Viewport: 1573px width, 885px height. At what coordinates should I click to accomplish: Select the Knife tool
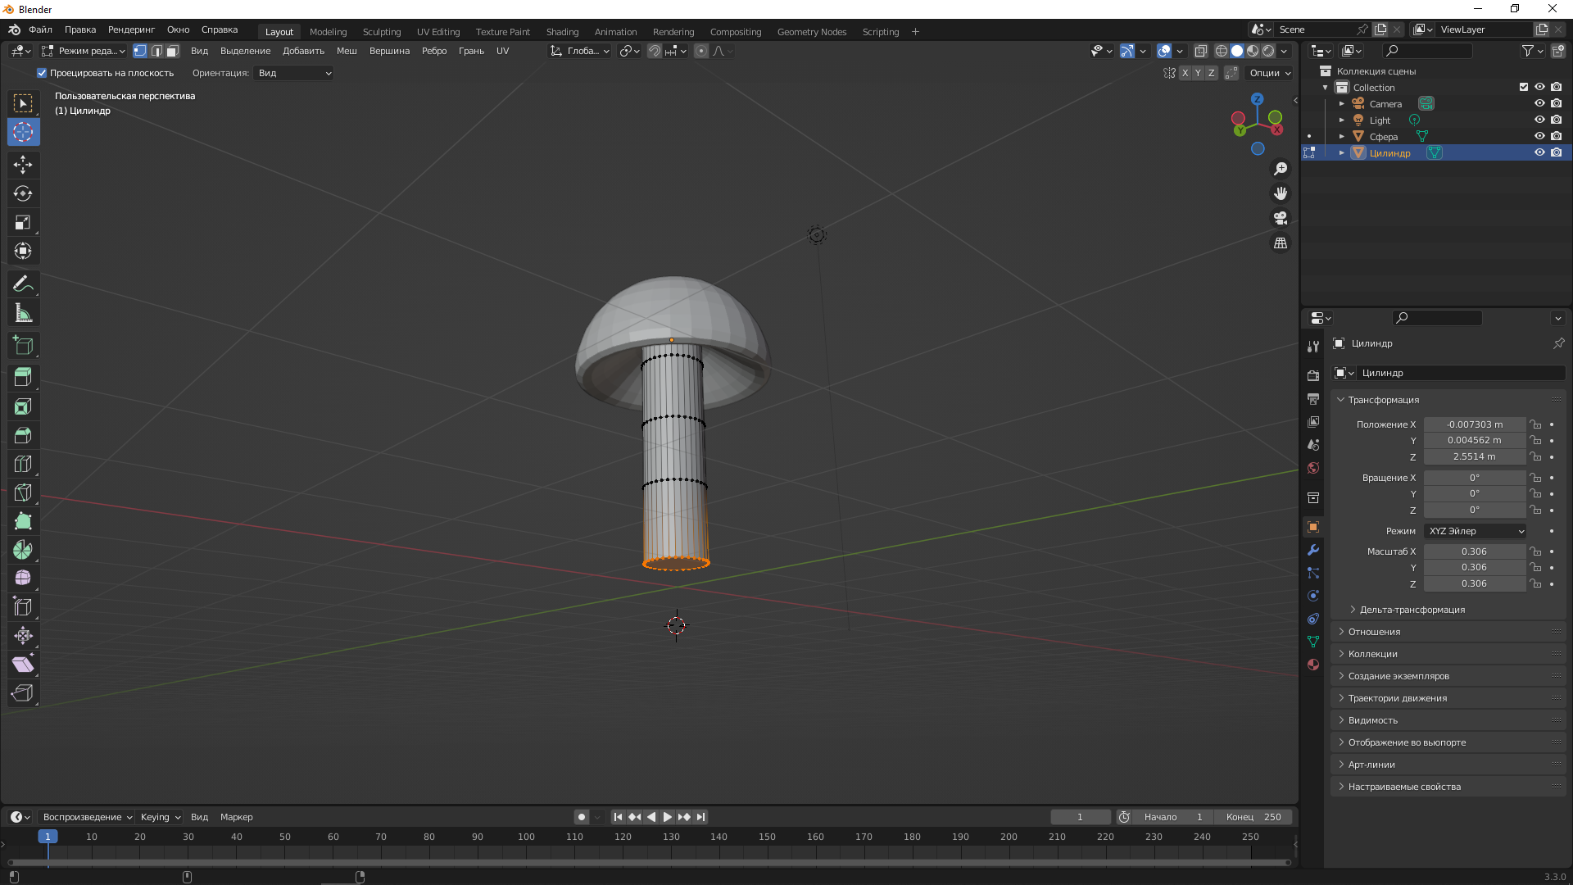[23, 492]
